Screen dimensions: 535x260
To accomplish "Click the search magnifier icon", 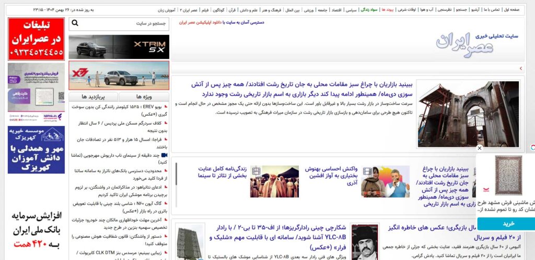I will (x=75, y=23).
